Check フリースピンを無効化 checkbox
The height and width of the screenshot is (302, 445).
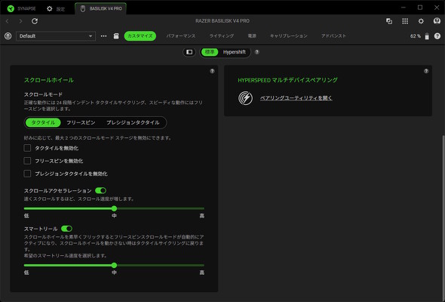(27, 161)
